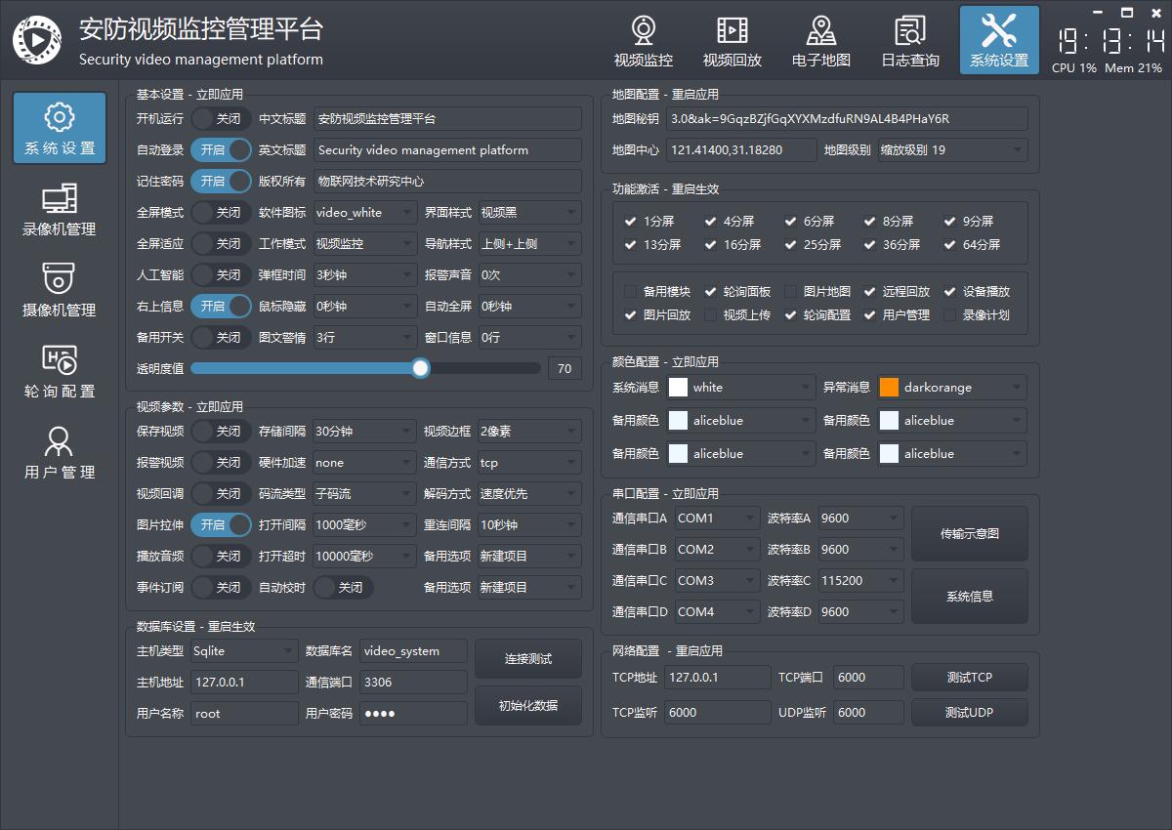Click the 连接测试 connection test button

[528, 659]
